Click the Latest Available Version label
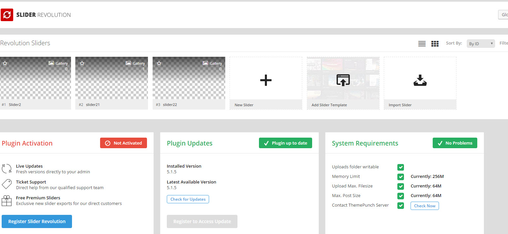Viewport: 508px width, 234px height. [192, 182]
